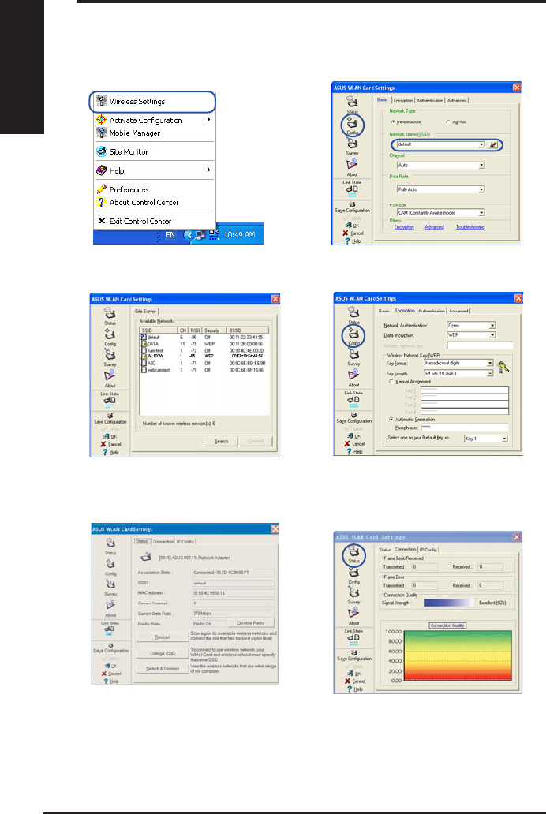
Task: Click Encryption link under Others
Action: pyautogui.click(x=404, y=227)
